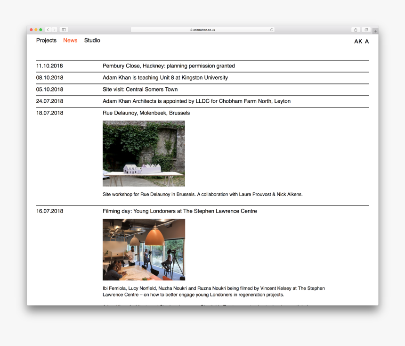Viewport: 405px width, 346px height.
Task: Open a new tab with the plus icon
Action: [375, 30]
